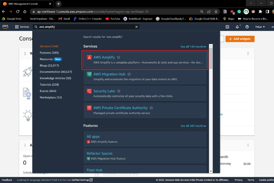Clear the search box with X icon

136,27
